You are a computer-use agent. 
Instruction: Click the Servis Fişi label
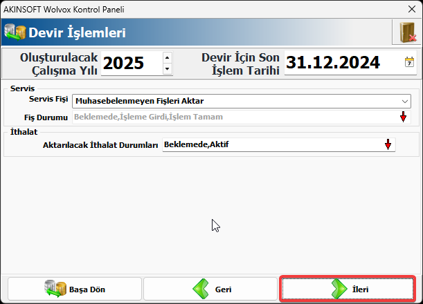tap(48, 99)
